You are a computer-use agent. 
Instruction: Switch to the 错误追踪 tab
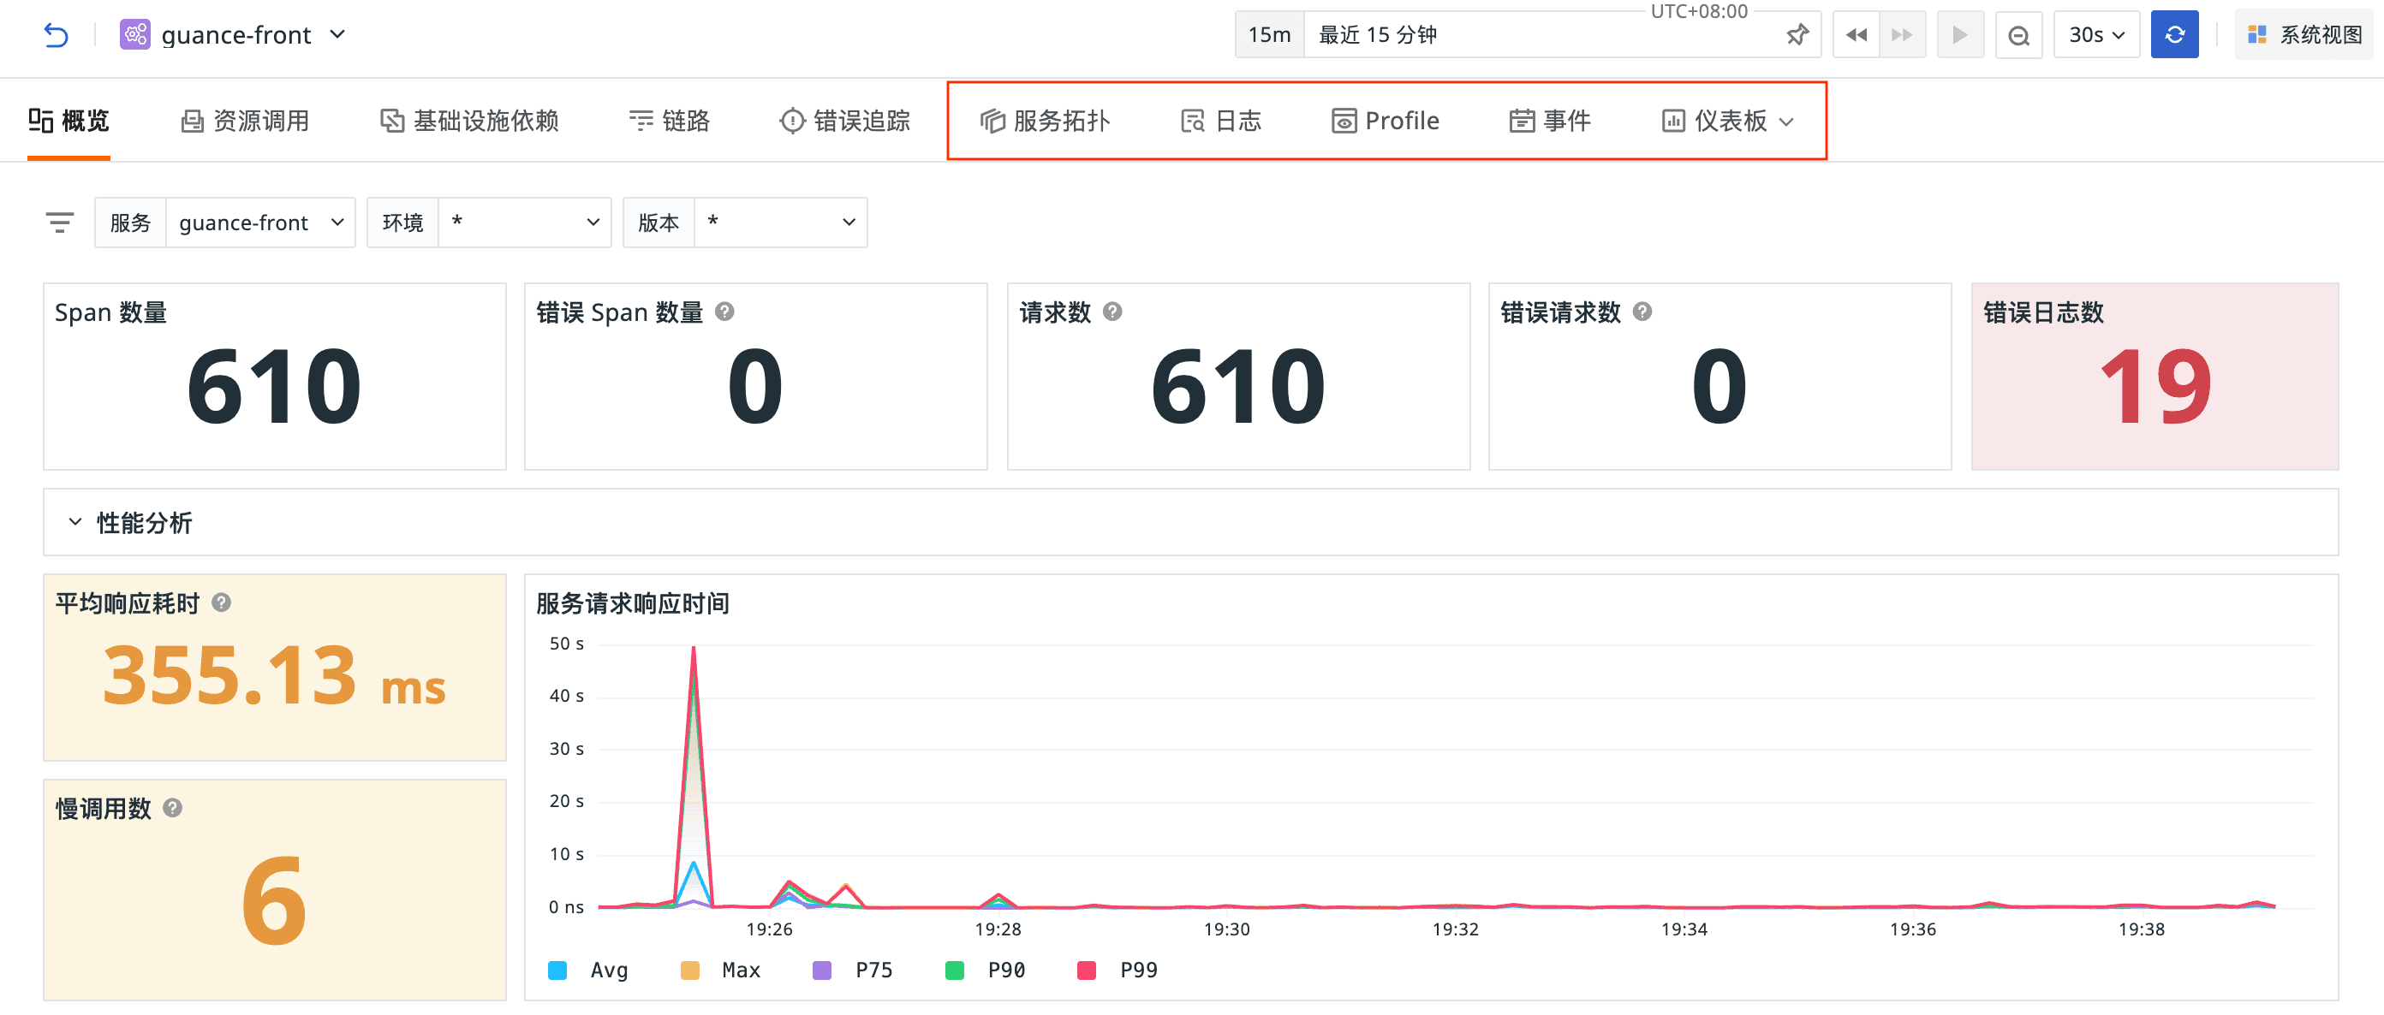(x=845, y=122)
